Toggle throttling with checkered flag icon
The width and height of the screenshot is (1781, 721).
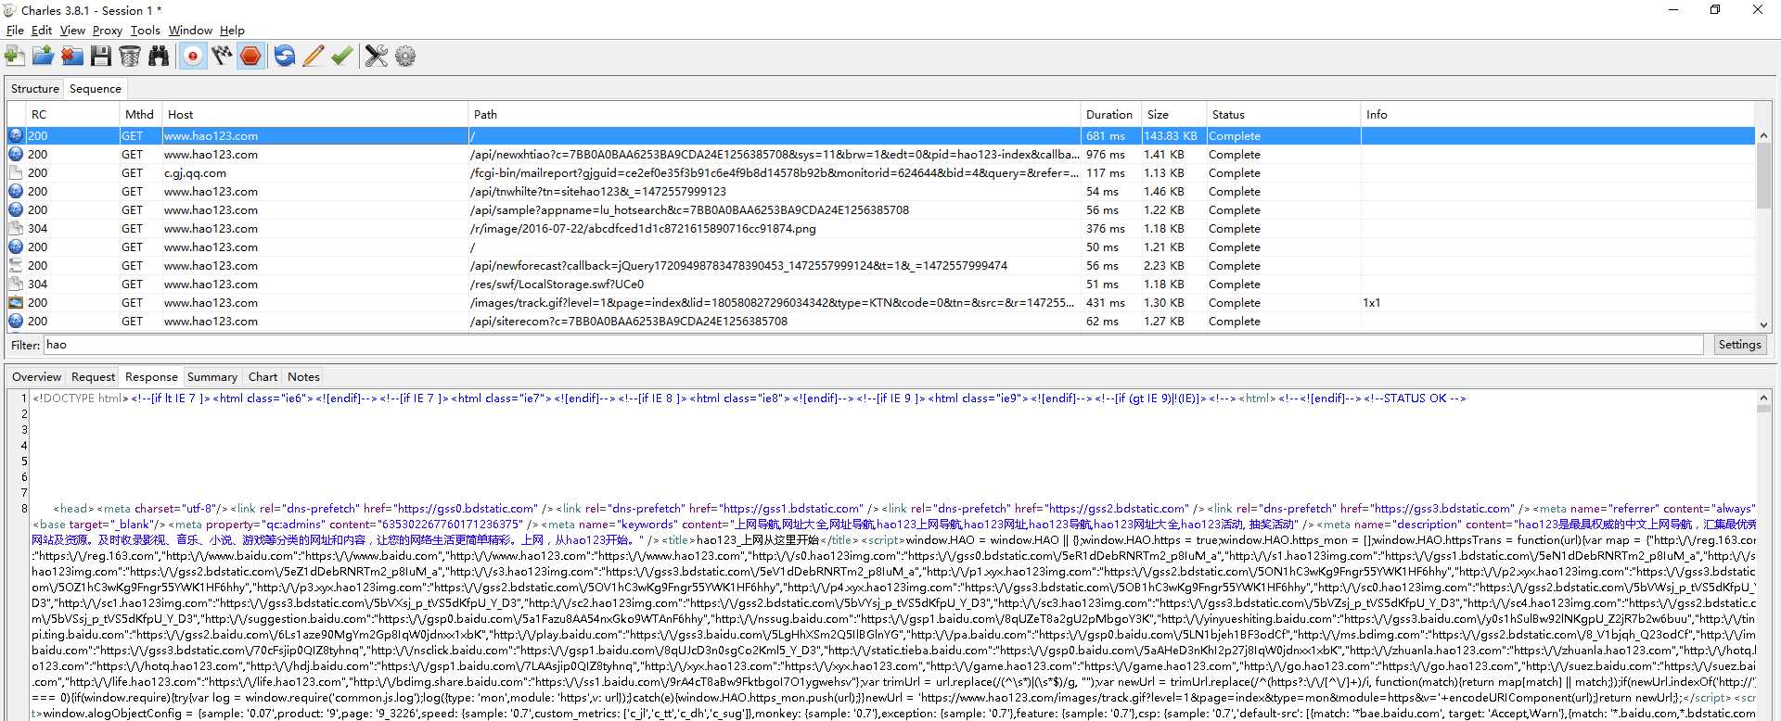click(x=222, y=57)
